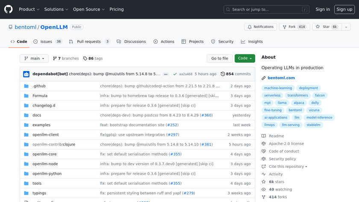Click the Code of conduct heart icon

pos(264,151)
